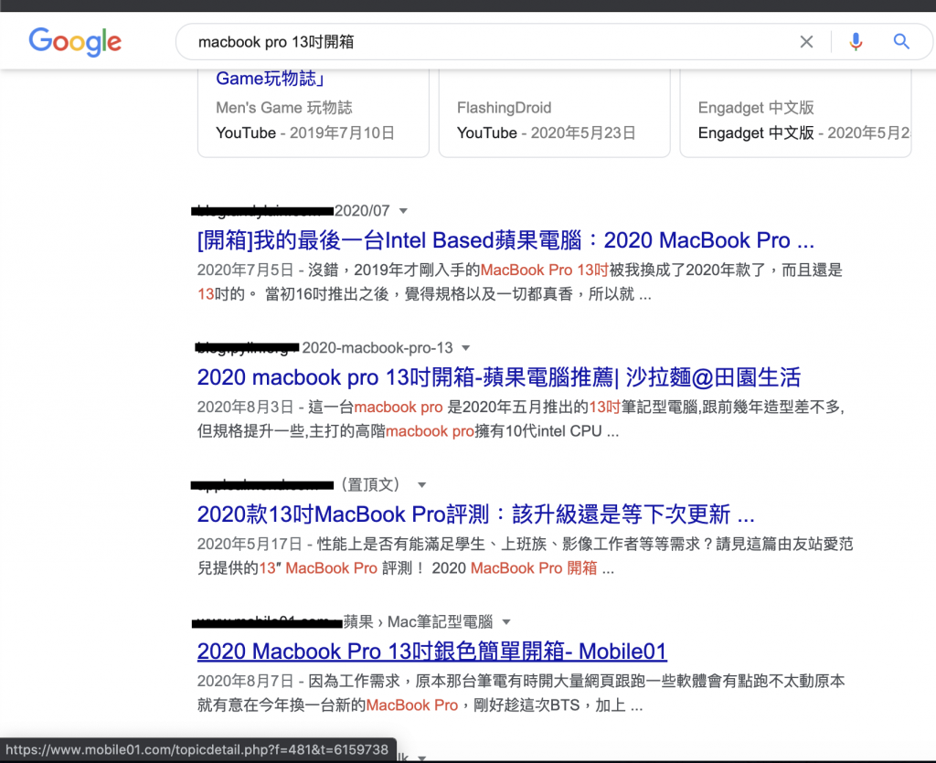Open result 2020 Macbook Pro 13吋銀色簡單開箱- Mobile01

click(432, 652)
